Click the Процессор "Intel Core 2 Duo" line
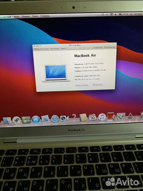Screen dimensions: 143x191 [89, 64]
